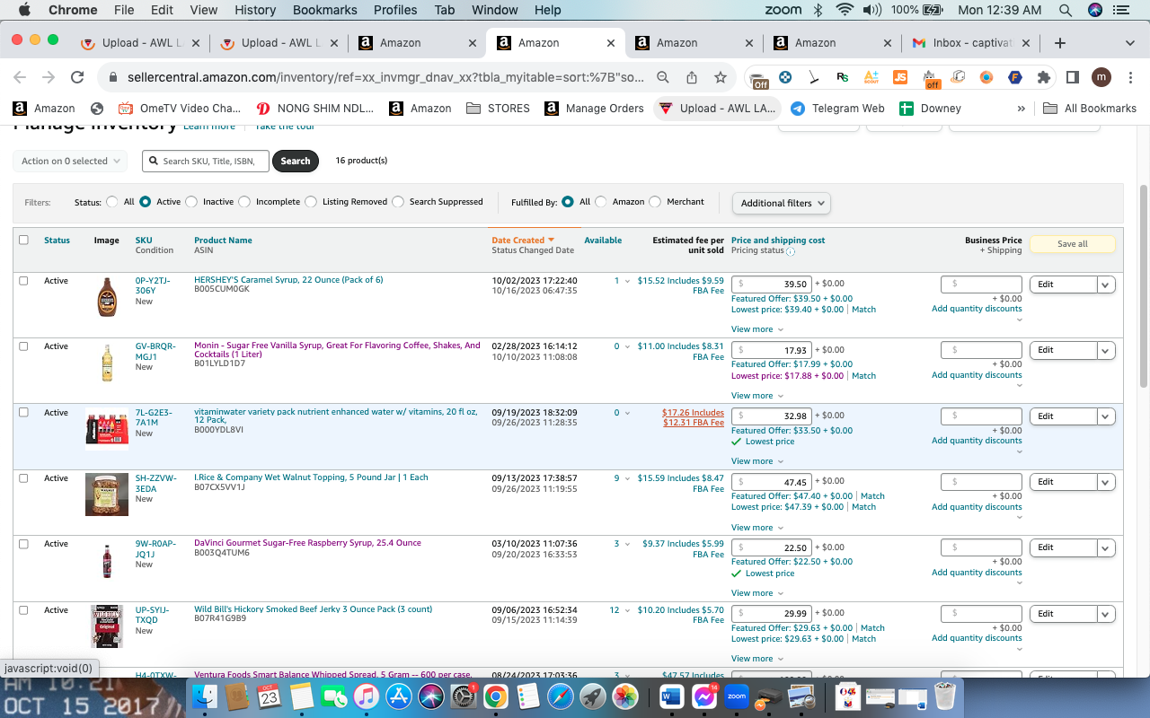This screenshot has width=1150, height=718.
Task: Launch Calendar from the Dock
Action: 269,696
